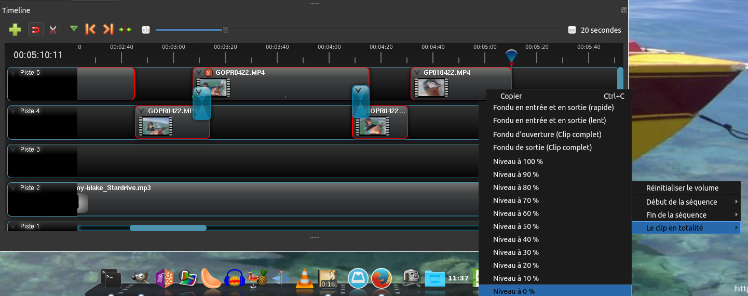
Task: Click the zoom icon beside 20 secondes
Action: coord(572,30)
